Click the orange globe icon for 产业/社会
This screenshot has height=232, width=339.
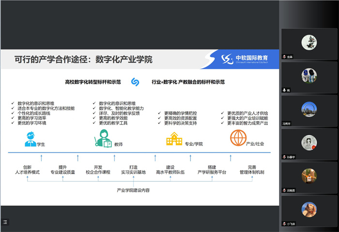[x=238, y=139]
